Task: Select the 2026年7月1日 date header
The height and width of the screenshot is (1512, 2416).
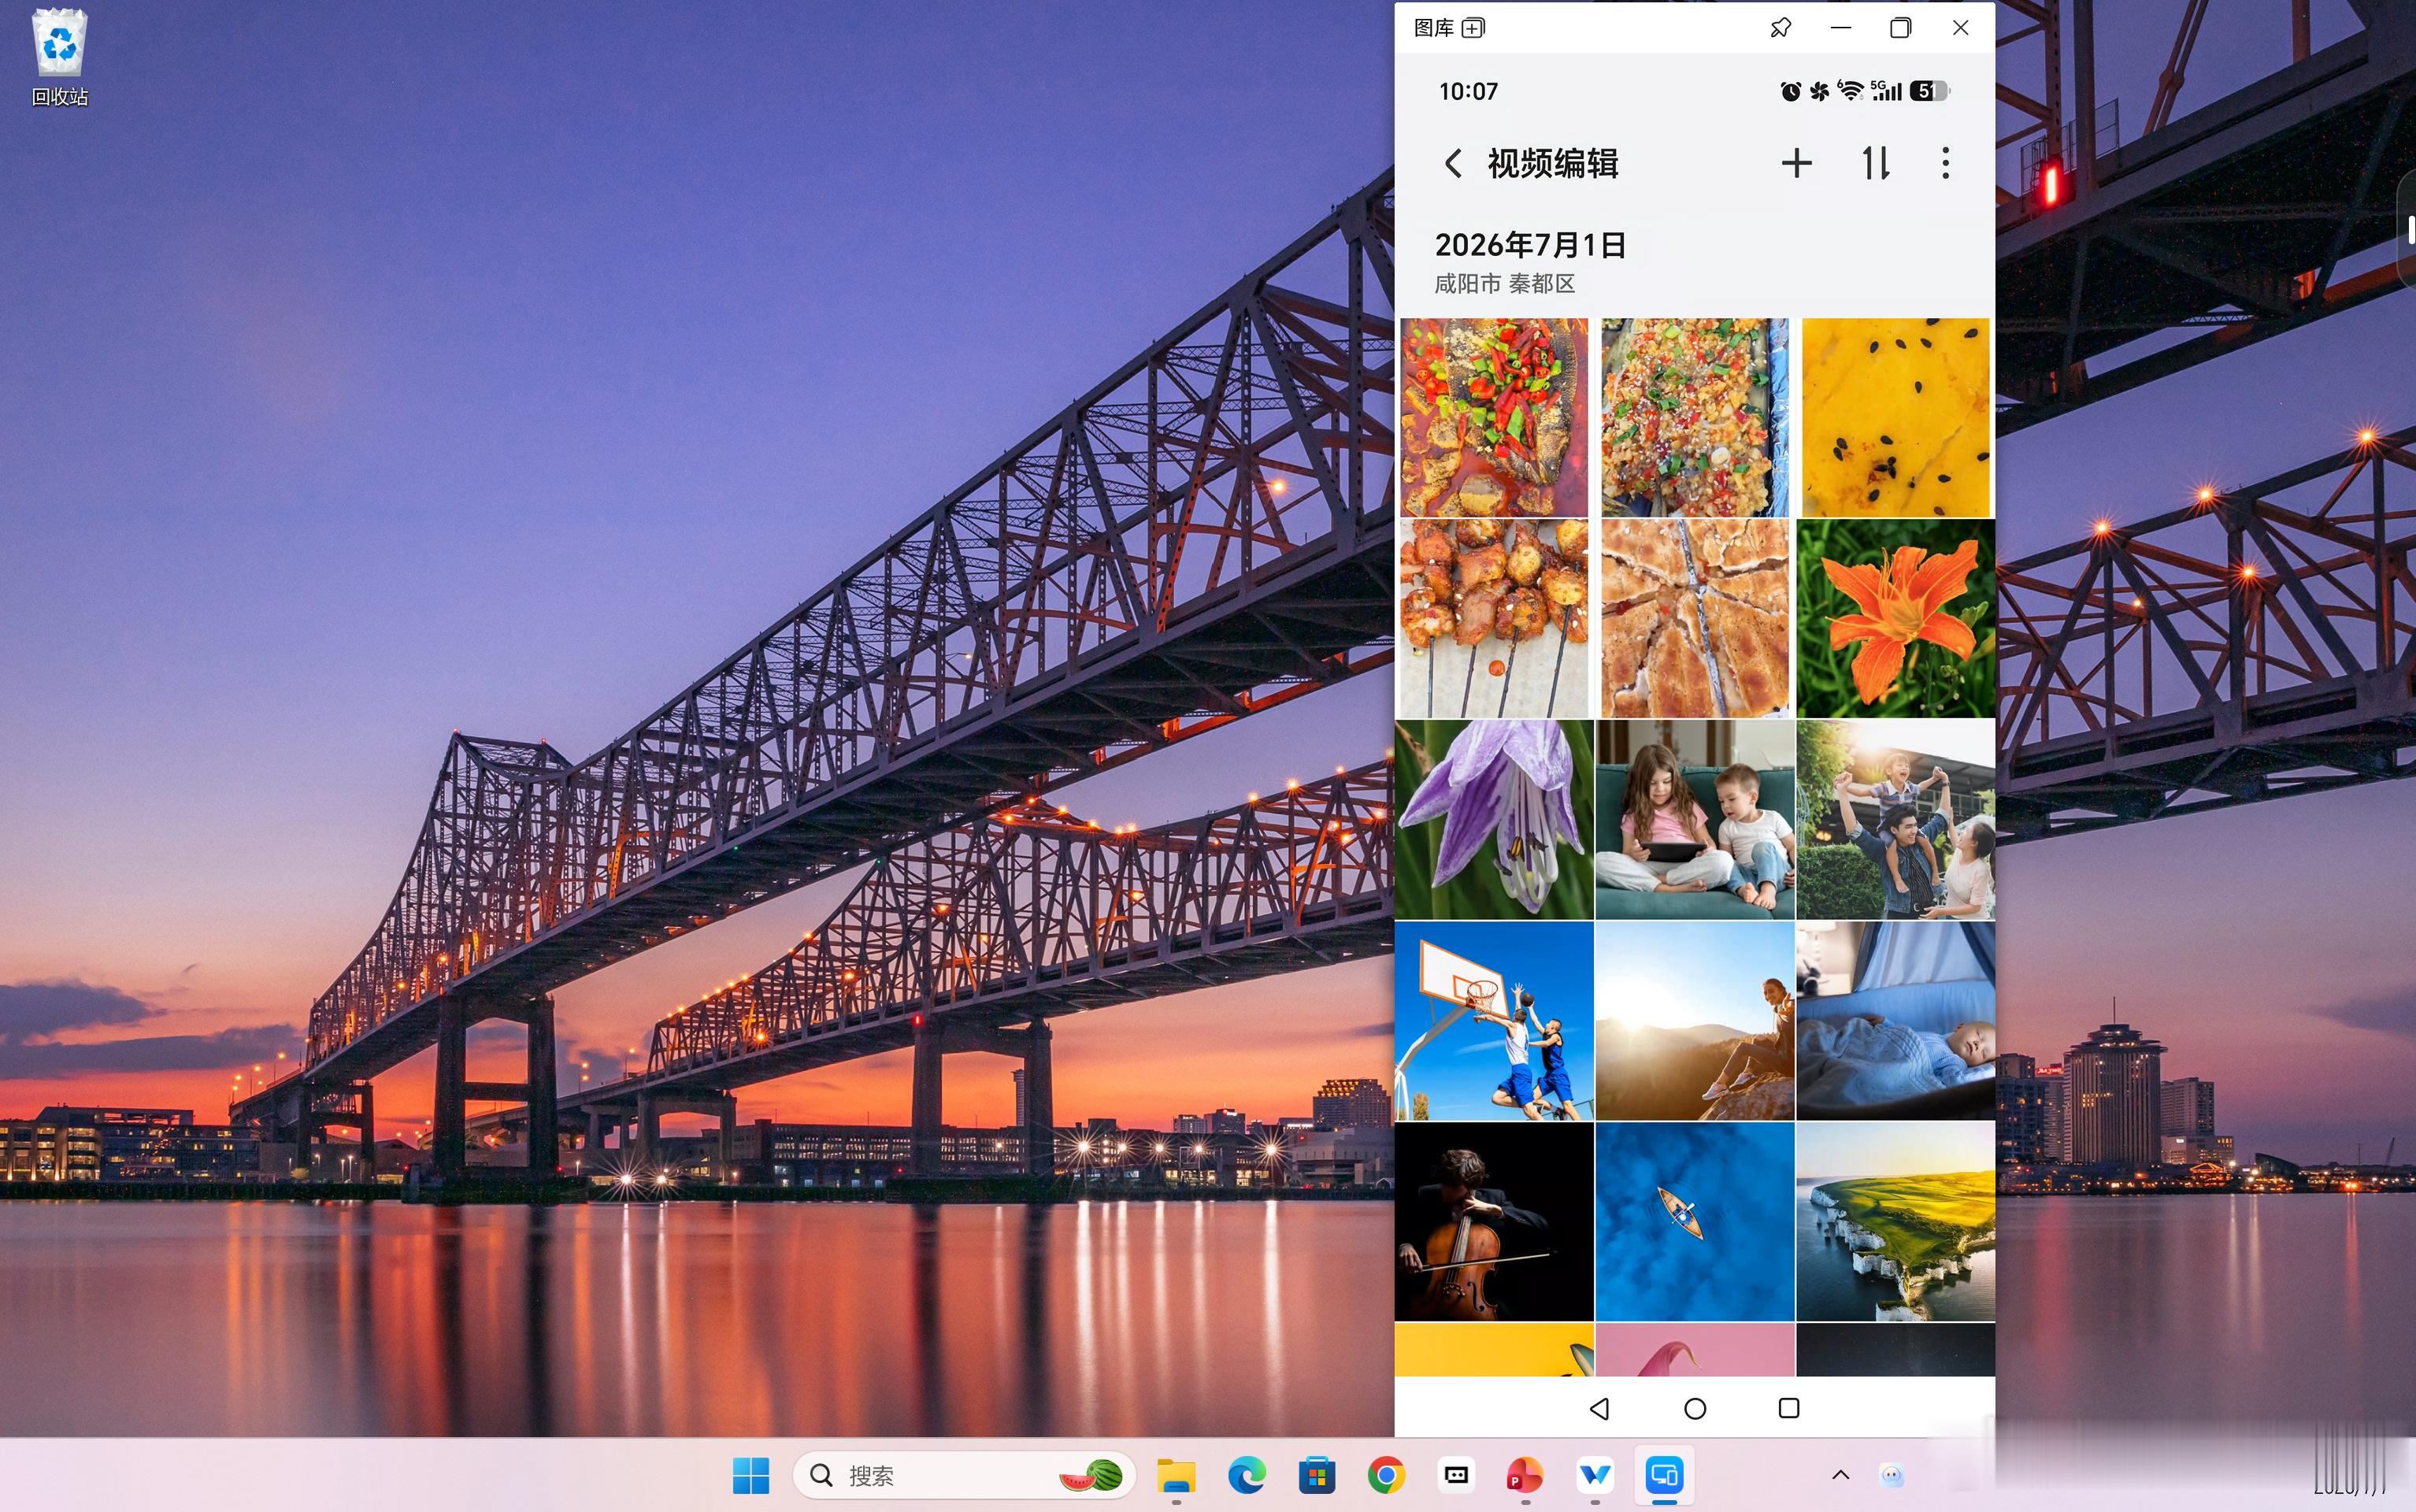Action: 1530,245
